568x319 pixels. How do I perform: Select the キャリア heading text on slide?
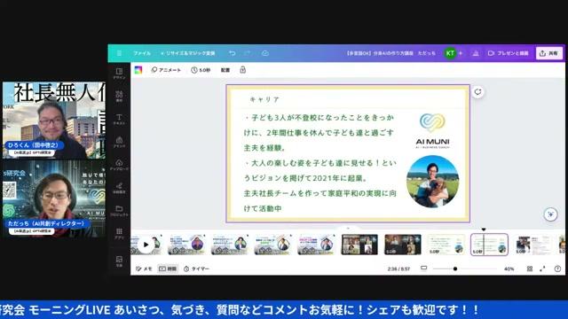(264, 99)
